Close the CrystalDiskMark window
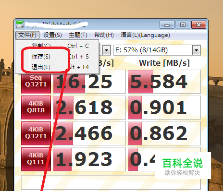 tap(198, 25)
